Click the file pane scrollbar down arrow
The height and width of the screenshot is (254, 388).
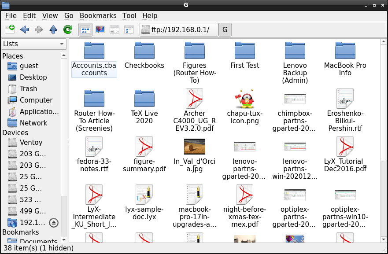(384, 239)
